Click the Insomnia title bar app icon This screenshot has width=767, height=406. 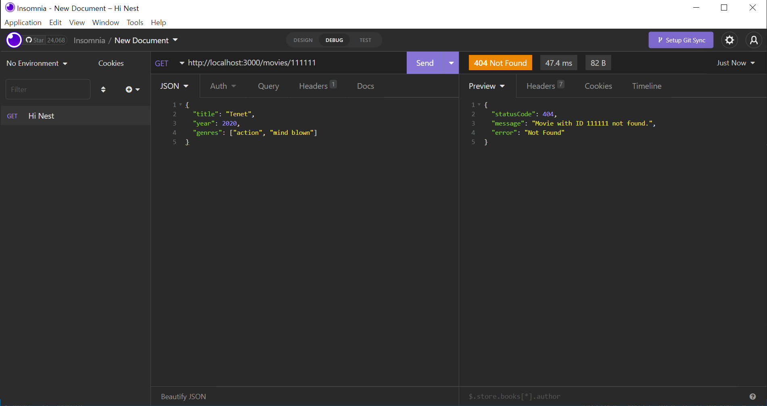pyautogui.click(x=10, y=8)
